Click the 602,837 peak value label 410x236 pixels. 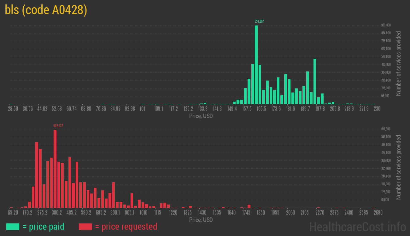[x=58, y=126]
